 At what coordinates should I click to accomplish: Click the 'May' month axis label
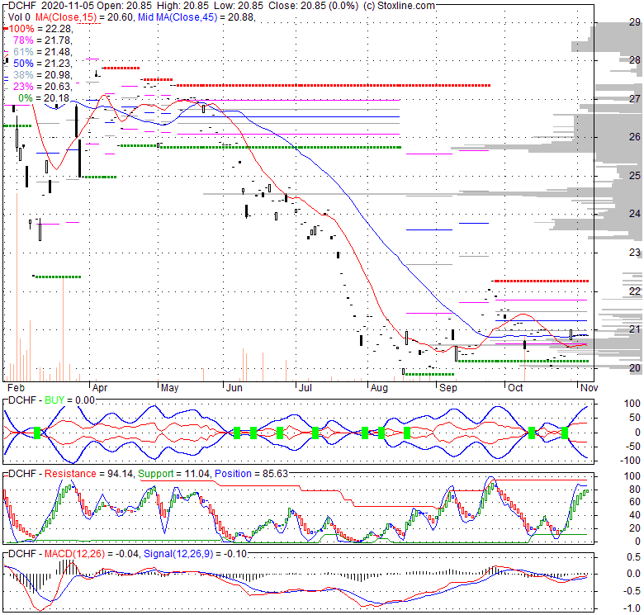169,388
